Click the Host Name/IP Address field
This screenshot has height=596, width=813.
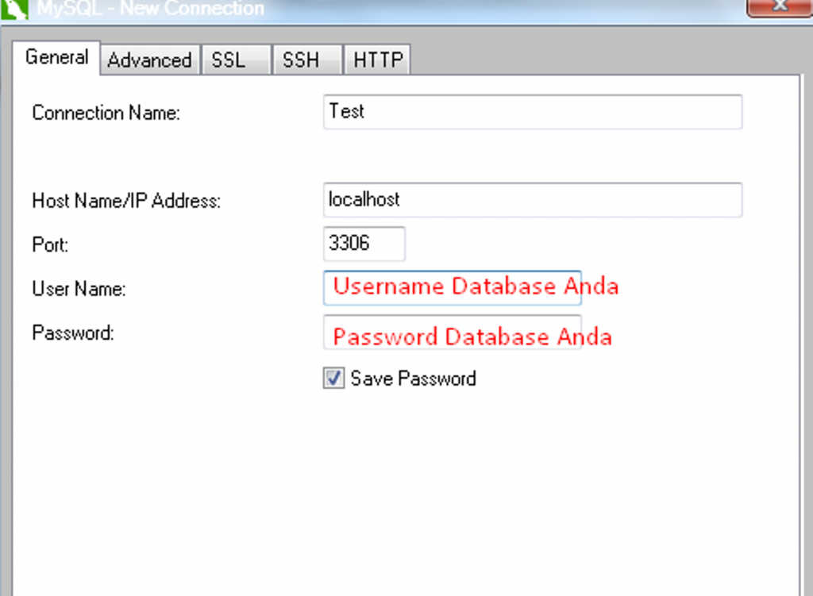[x=532, y=200]
